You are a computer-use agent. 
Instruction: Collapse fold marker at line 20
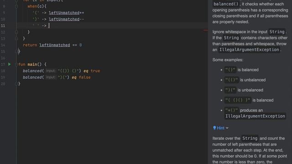[16, 84]
